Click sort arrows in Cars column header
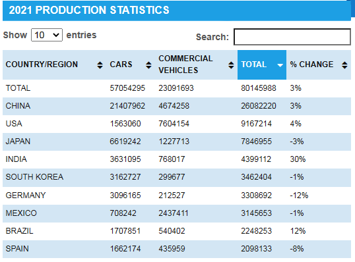 click(x=148, y=65)
